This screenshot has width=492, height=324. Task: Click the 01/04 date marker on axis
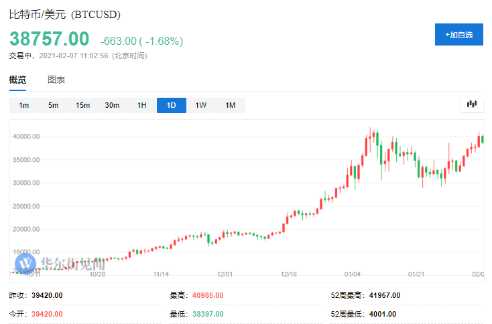pos(353,274)
